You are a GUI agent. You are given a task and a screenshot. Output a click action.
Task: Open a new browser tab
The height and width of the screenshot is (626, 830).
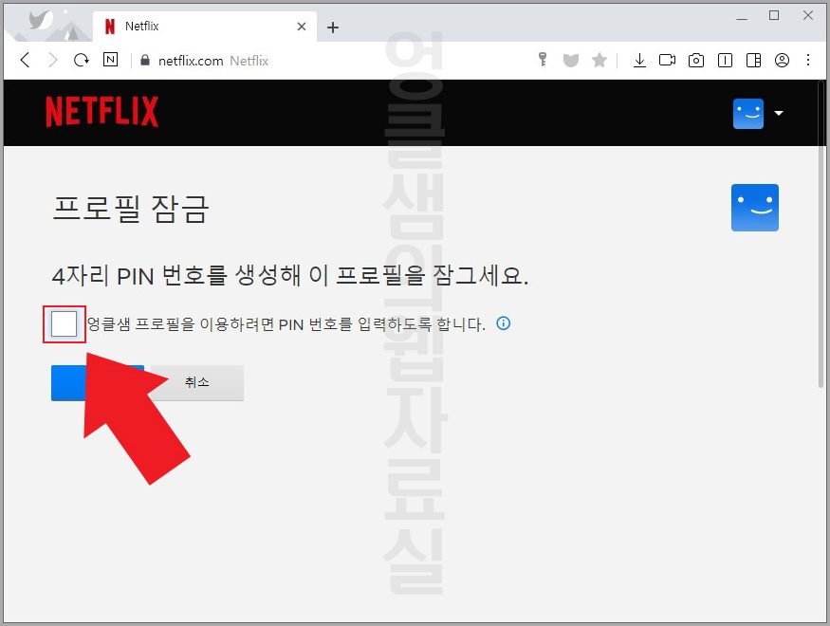tap(332, 28)
